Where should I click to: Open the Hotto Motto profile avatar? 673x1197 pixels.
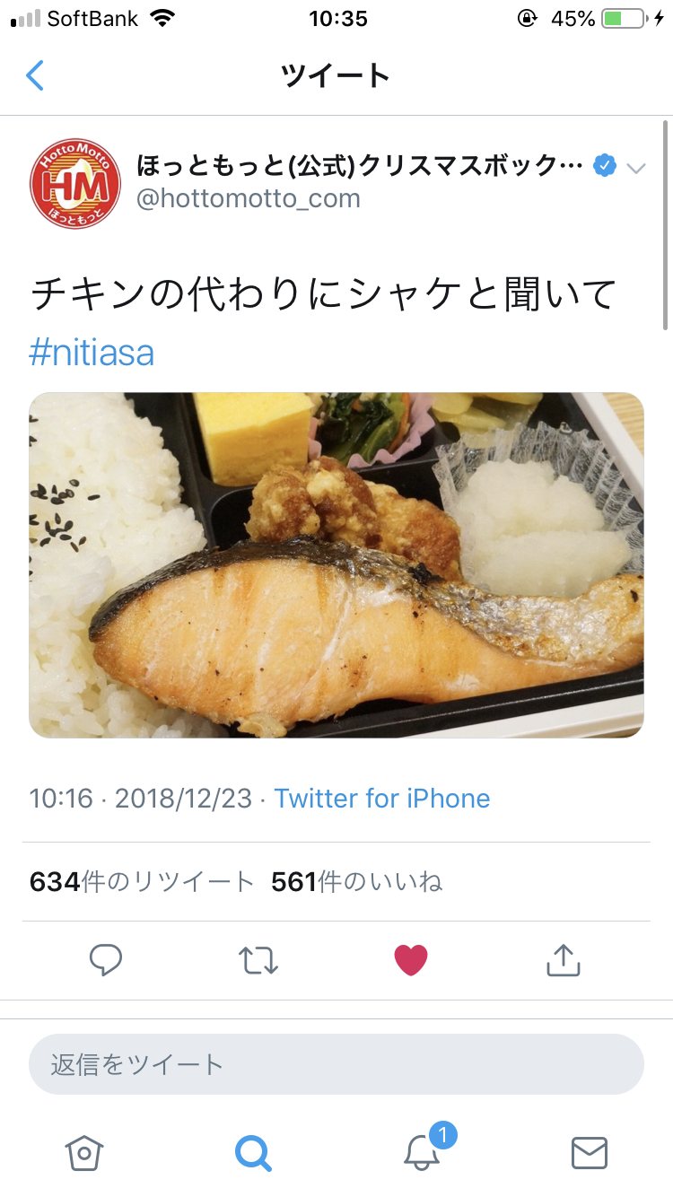click(x=75, y=183)
